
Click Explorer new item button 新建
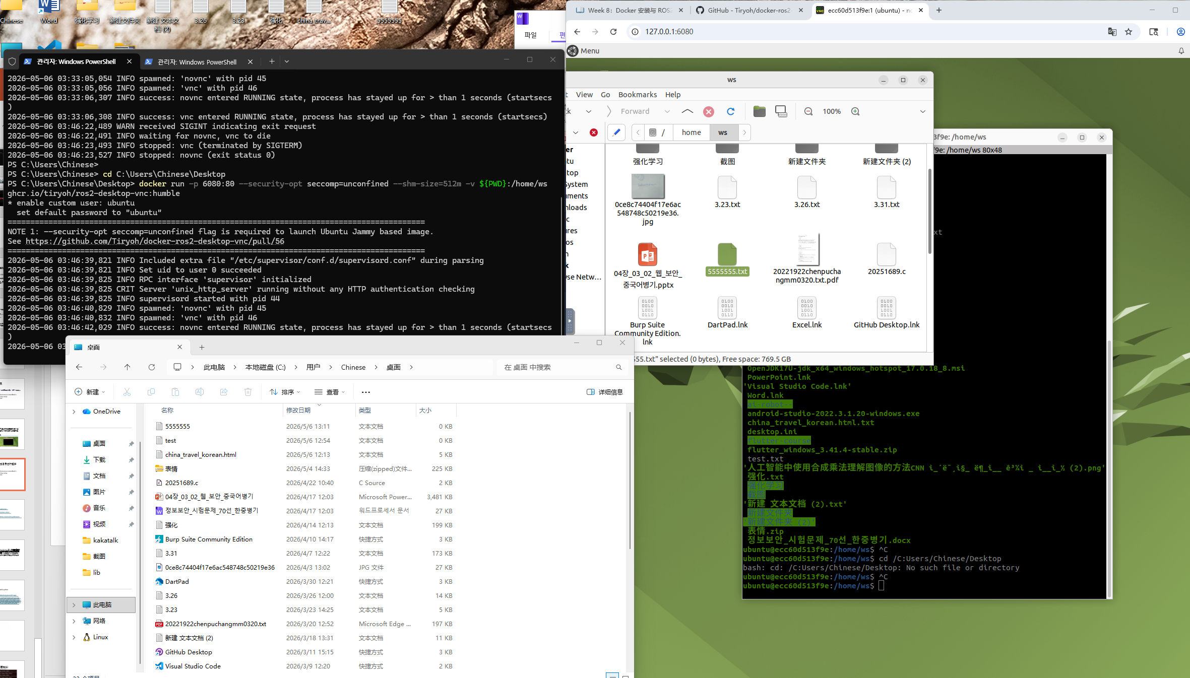[x=90, y=392]
